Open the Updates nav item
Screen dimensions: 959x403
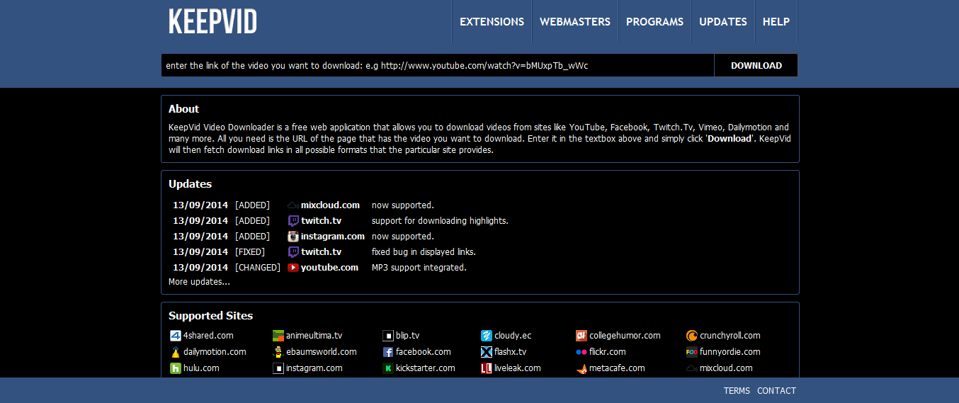[x=723, y=21]
